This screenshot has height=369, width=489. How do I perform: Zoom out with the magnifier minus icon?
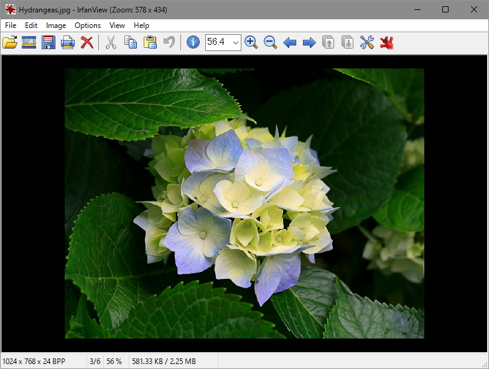coord(271,42)
